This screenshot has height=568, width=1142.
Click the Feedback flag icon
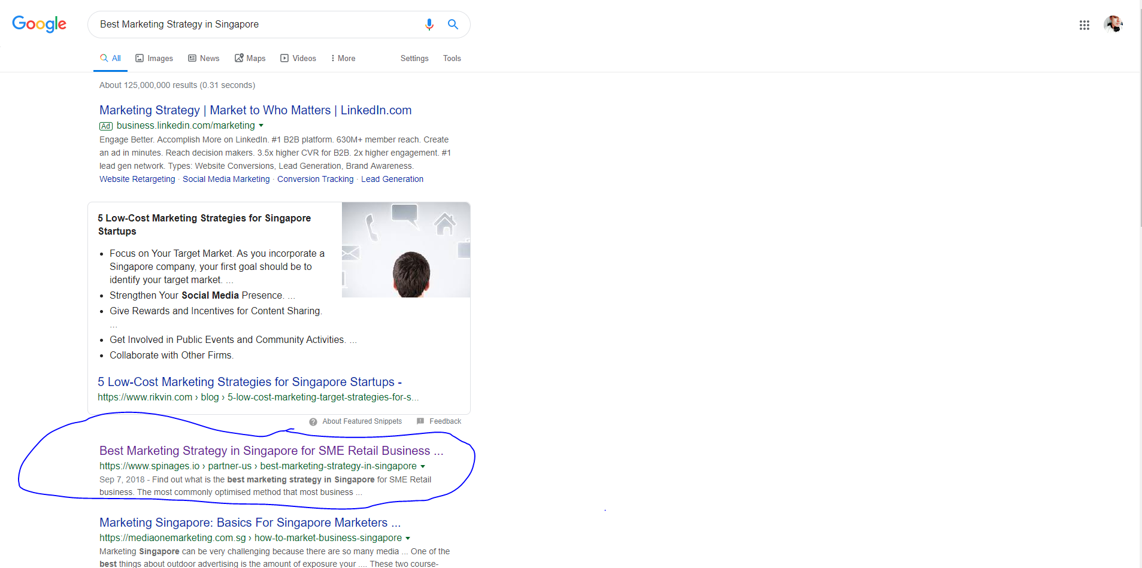point(420,421)
